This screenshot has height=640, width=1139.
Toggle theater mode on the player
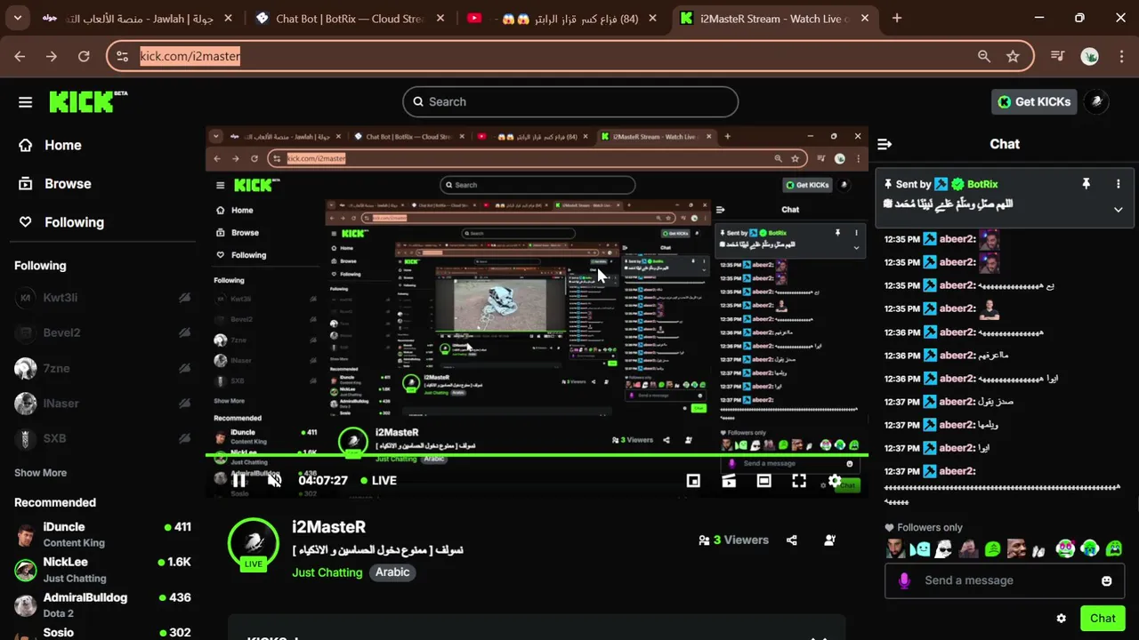point(763,481)
